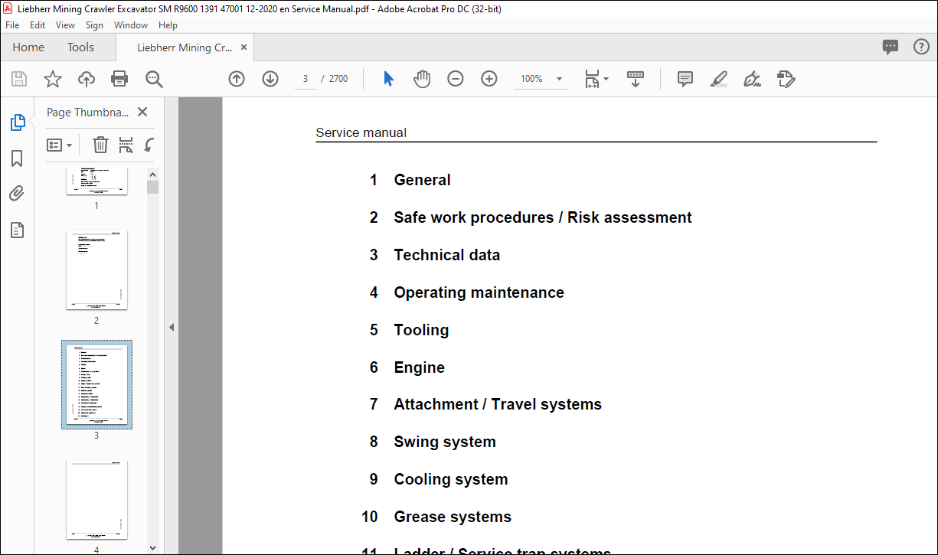The width and height of the screenshot is (938, 555).
Task: Zoom in with the plus circle
Action: coord(489,79)
